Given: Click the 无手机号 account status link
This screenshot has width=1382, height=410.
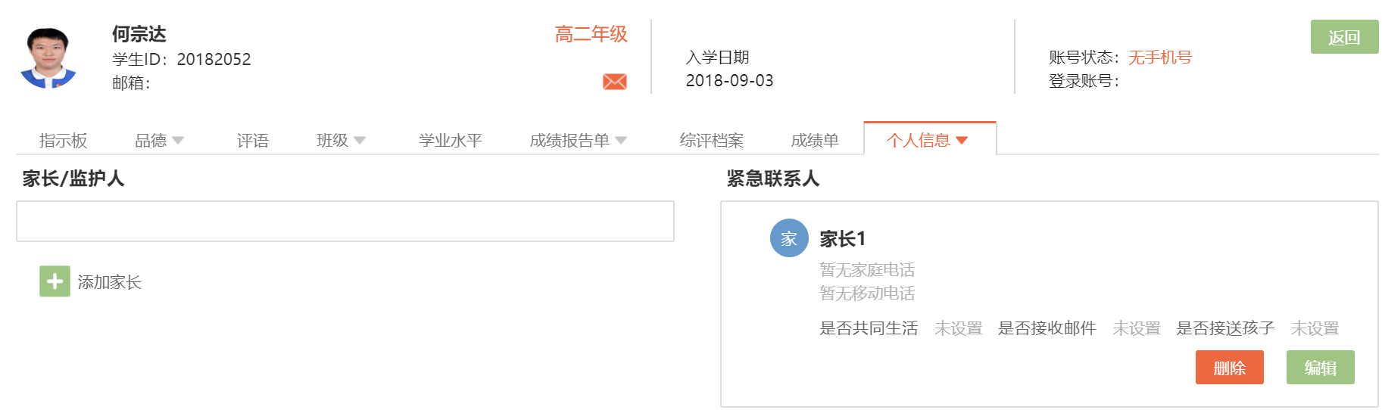Looking at the screenshot, I should pos(1160,57).
